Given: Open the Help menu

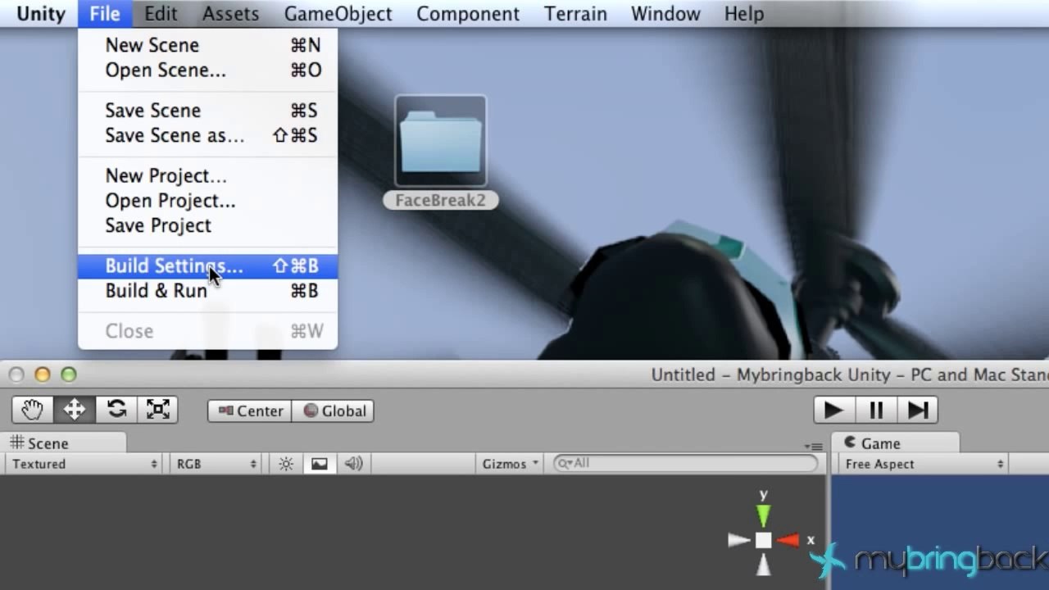Looking at the screenshot, I should pos(744,14).
